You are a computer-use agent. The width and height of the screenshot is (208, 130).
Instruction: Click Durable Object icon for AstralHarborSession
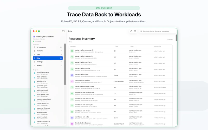click(72, 81)
